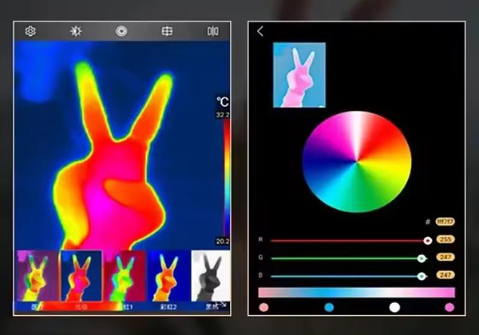
Task: Tap the 彩虹2 palette label
Action: tap(168, 307)
